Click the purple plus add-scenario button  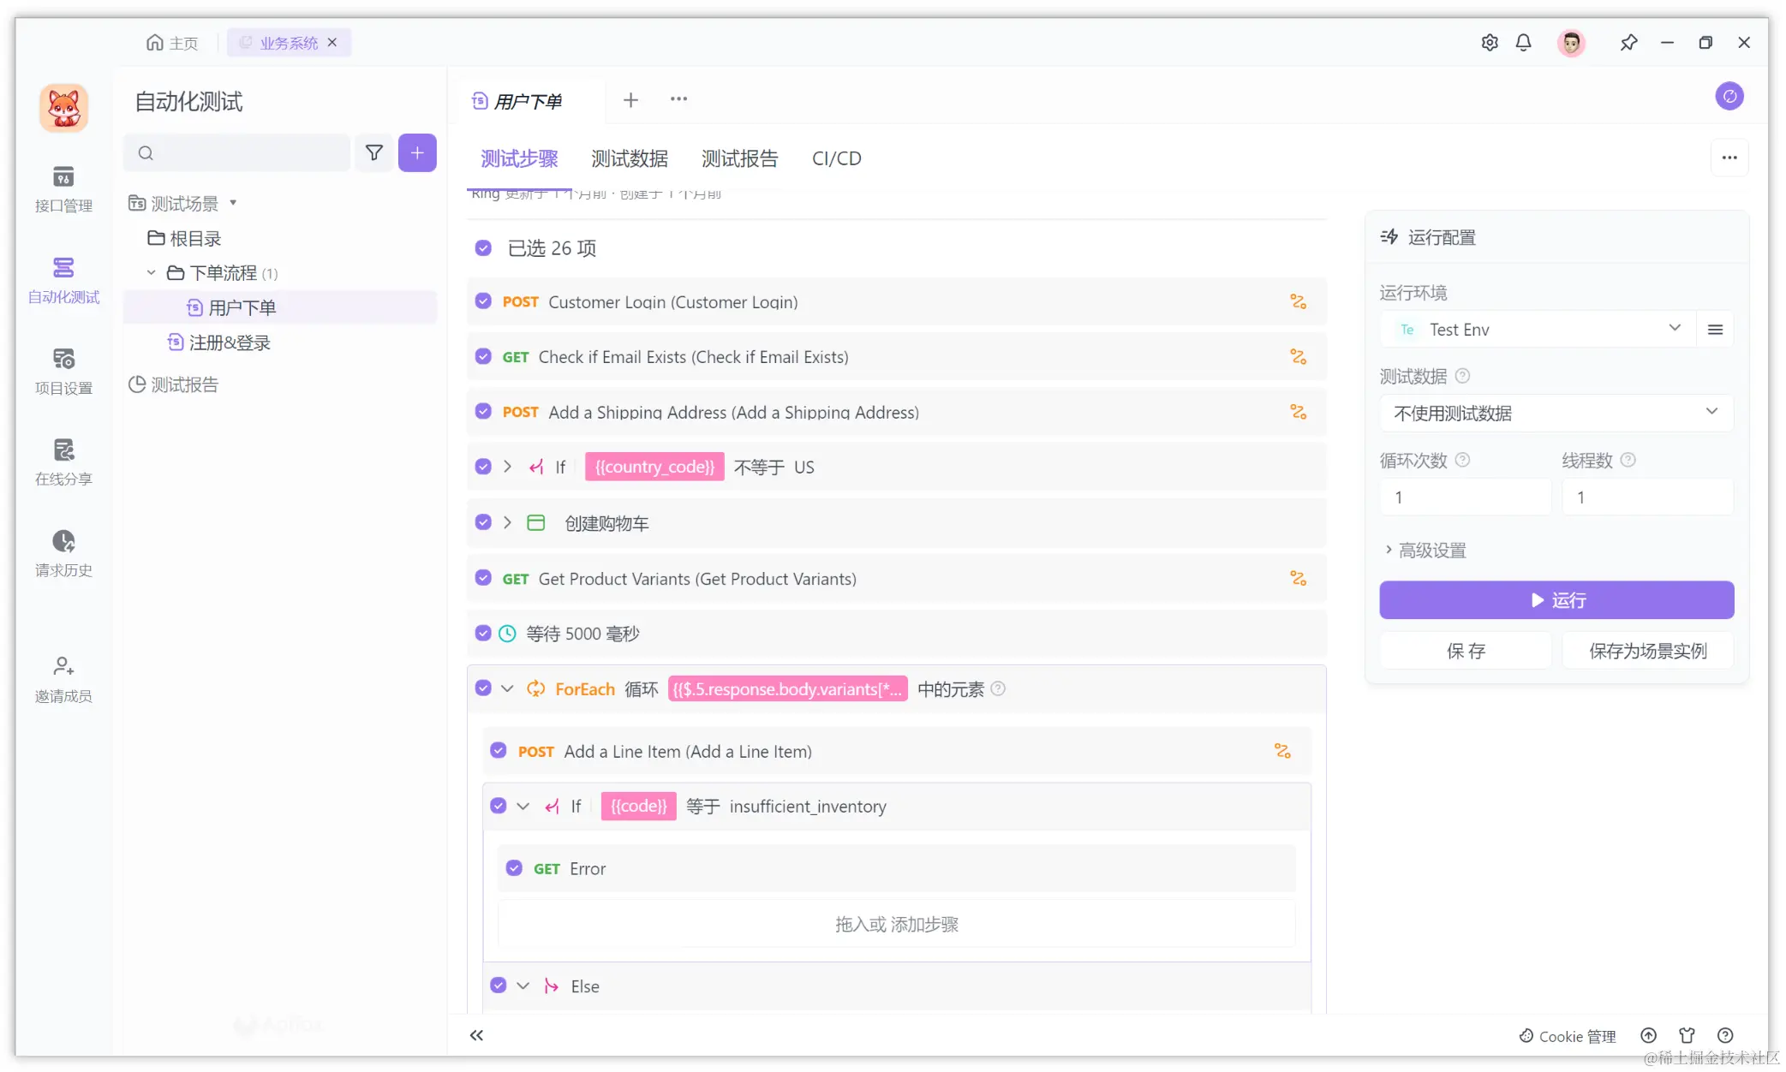[417, 152]
